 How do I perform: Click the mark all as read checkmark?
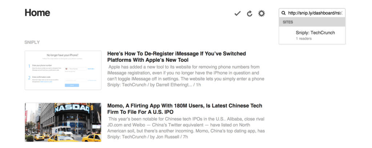click(x=238, y=14)
